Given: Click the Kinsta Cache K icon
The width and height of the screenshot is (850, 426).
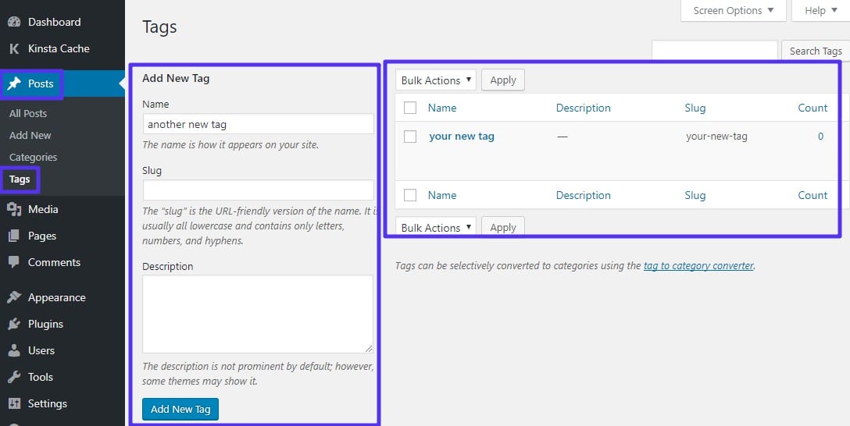Looking at the screenshot, I should coord(14,48).
